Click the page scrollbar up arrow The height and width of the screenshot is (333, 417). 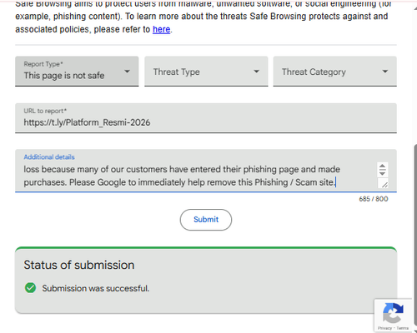tap(415, 8)
